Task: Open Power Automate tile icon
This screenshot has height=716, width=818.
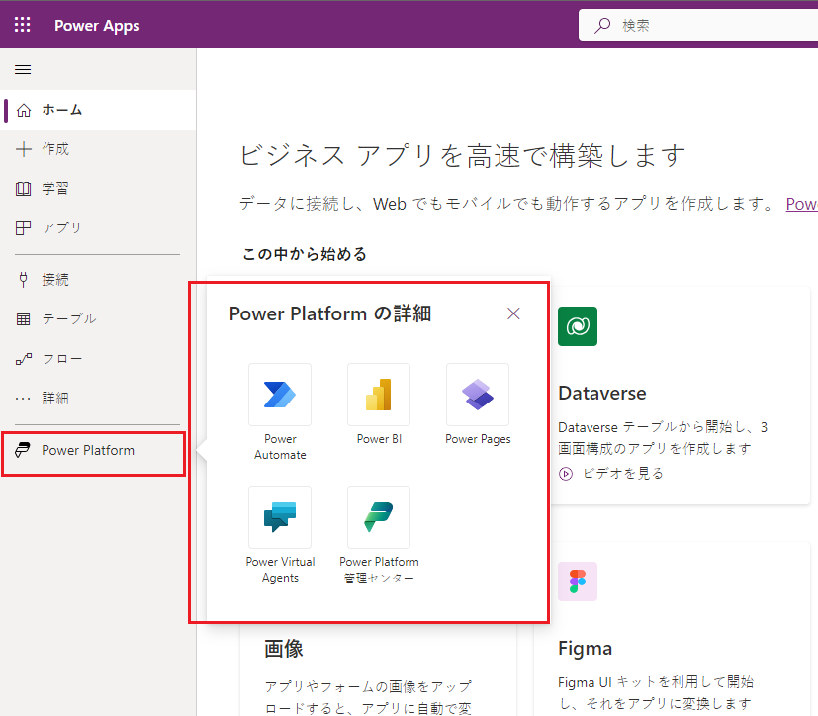Action: pyautogui.click(x=280, y=395)
